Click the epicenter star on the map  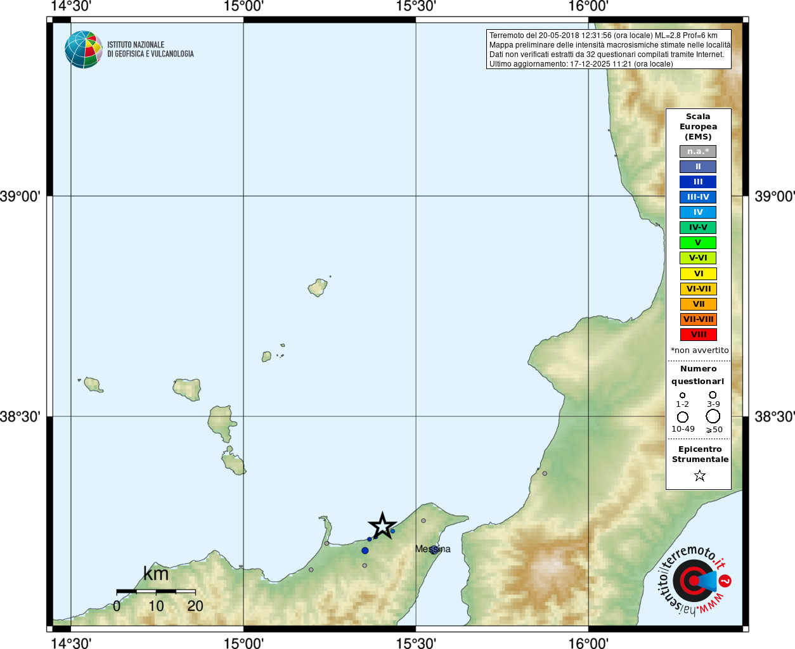point(382,526)
